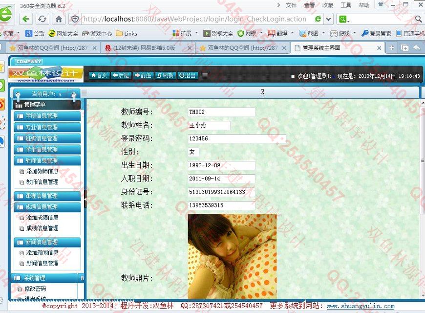
Task: Open 修改密码 under 系统管理
Action: (35, 289)
